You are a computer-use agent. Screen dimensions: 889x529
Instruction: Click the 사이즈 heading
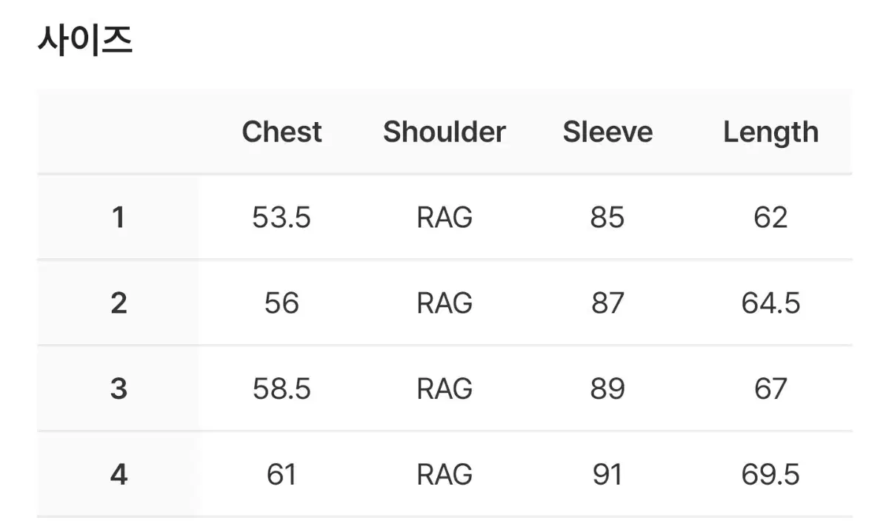[85, 40]
